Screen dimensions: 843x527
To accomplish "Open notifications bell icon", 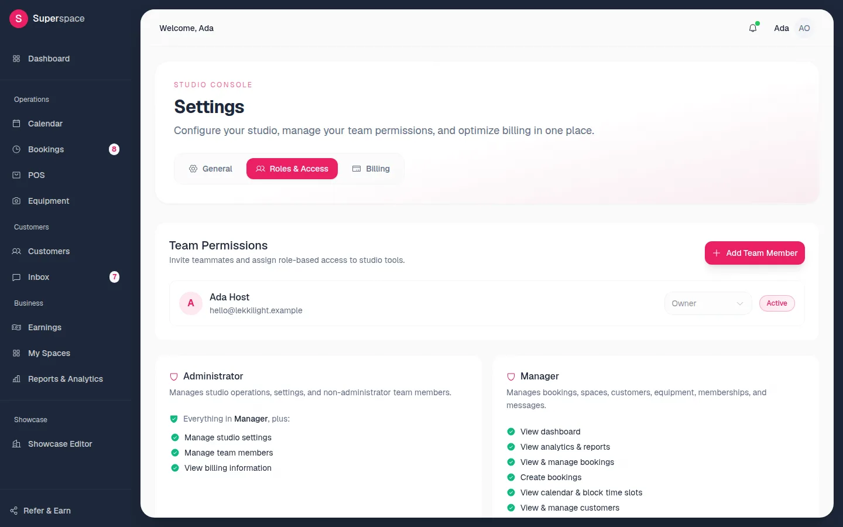I will 753,28.
